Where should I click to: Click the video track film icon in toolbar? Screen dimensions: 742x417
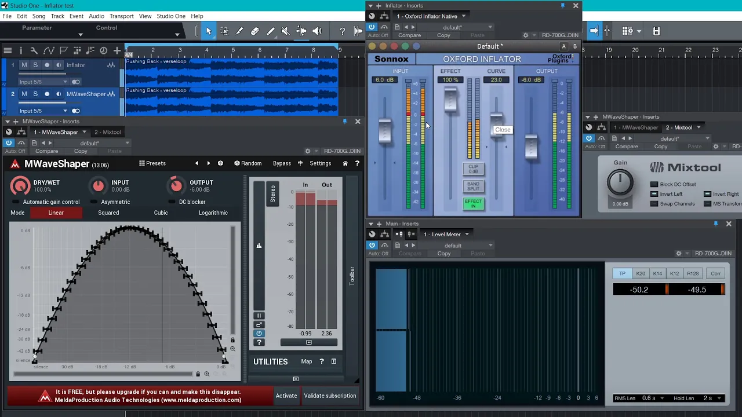click(x=656, y=31)
